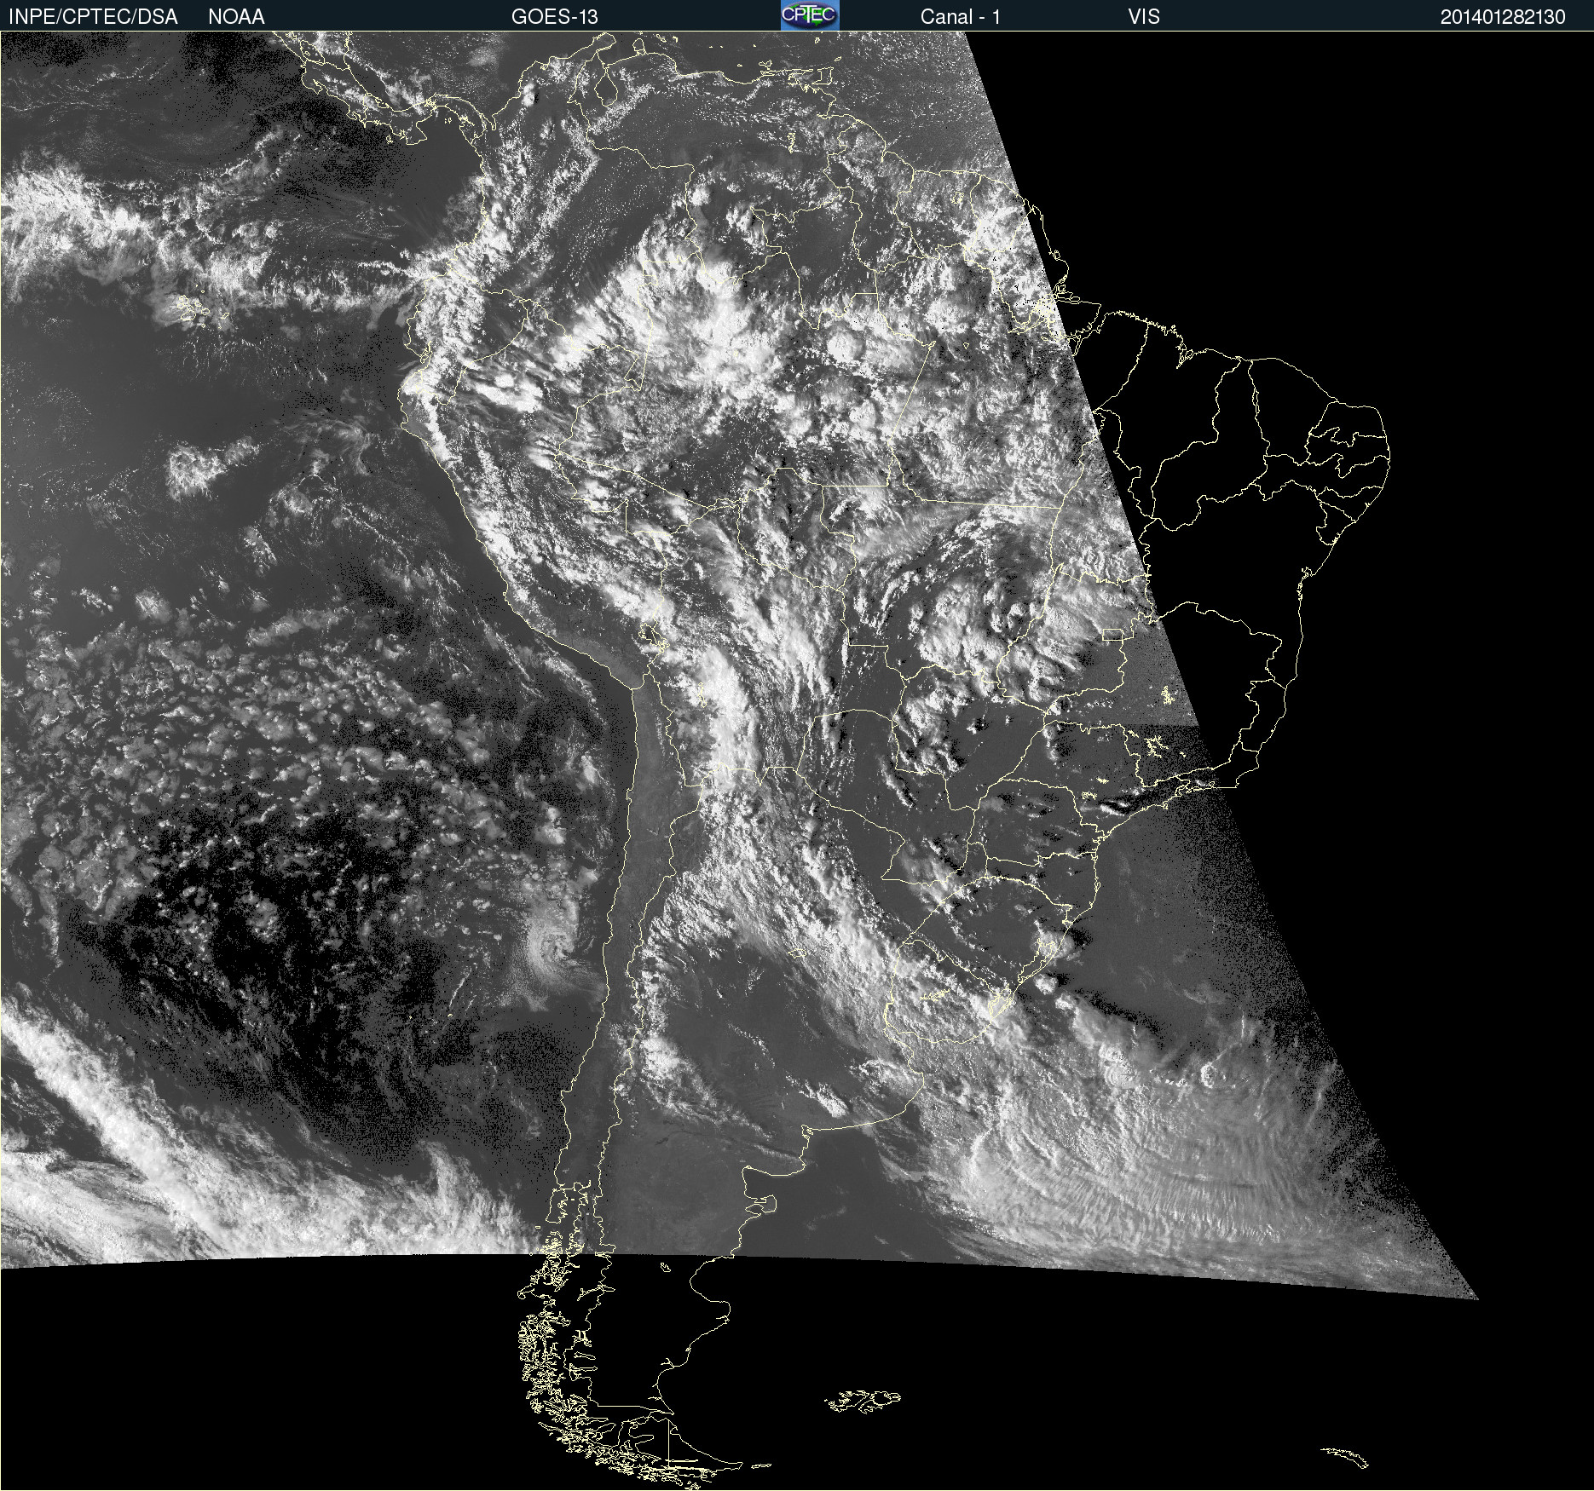Click the GOES-13 satellite label
This screenshot has height=1491, width=1594.
[x=555, y=17]
